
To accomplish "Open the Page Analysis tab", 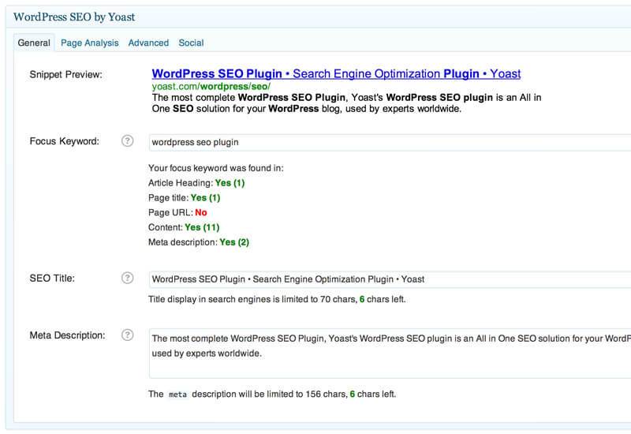I will (90, 43).
